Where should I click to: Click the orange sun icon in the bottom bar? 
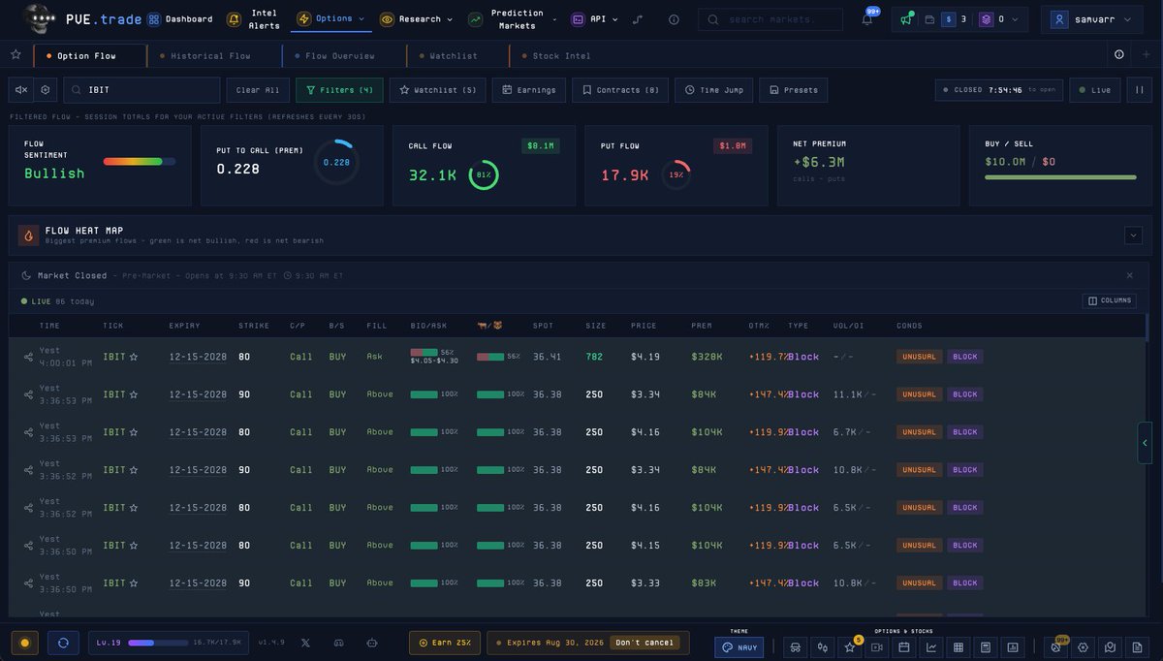[x=25, y=643]
